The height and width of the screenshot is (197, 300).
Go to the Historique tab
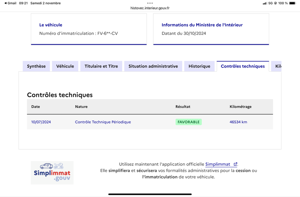199,66
